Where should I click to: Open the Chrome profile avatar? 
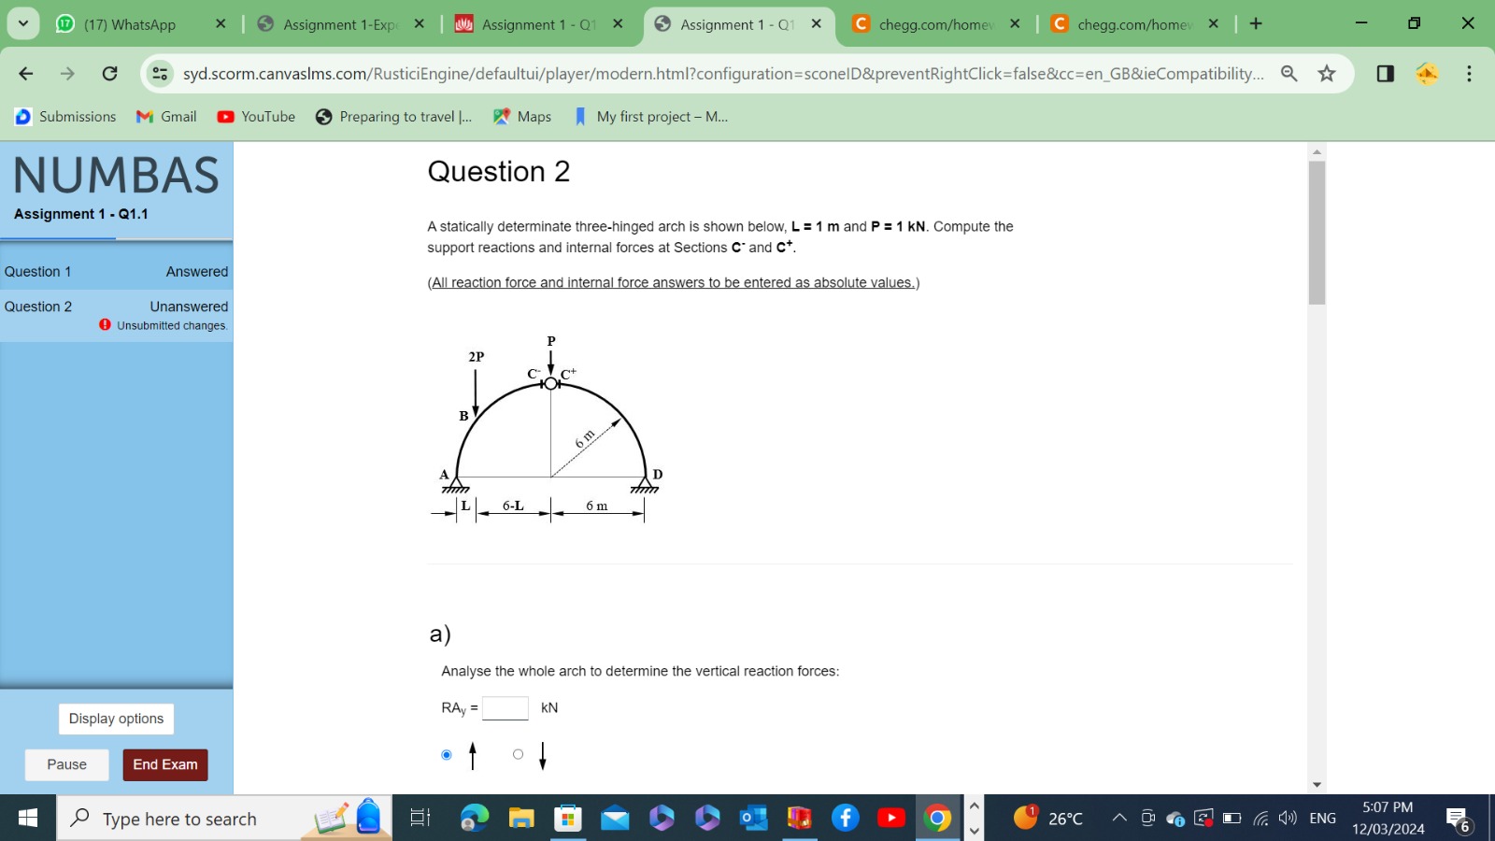1427,73
